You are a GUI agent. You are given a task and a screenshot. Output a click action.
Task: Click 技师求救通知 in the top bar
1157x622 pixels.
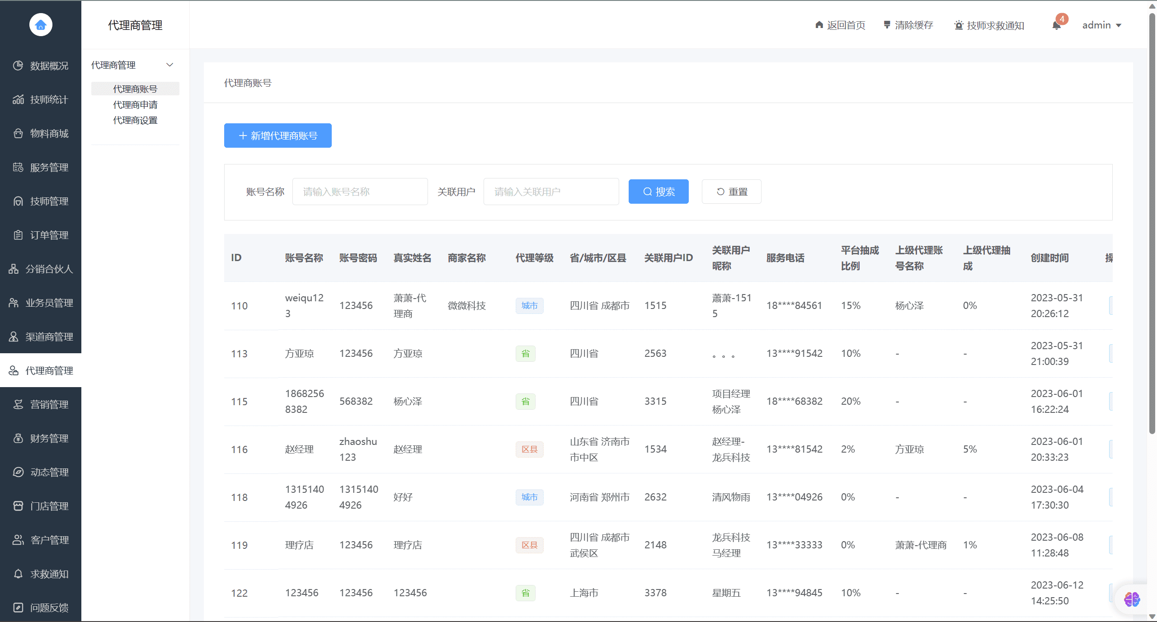(989, 25)
